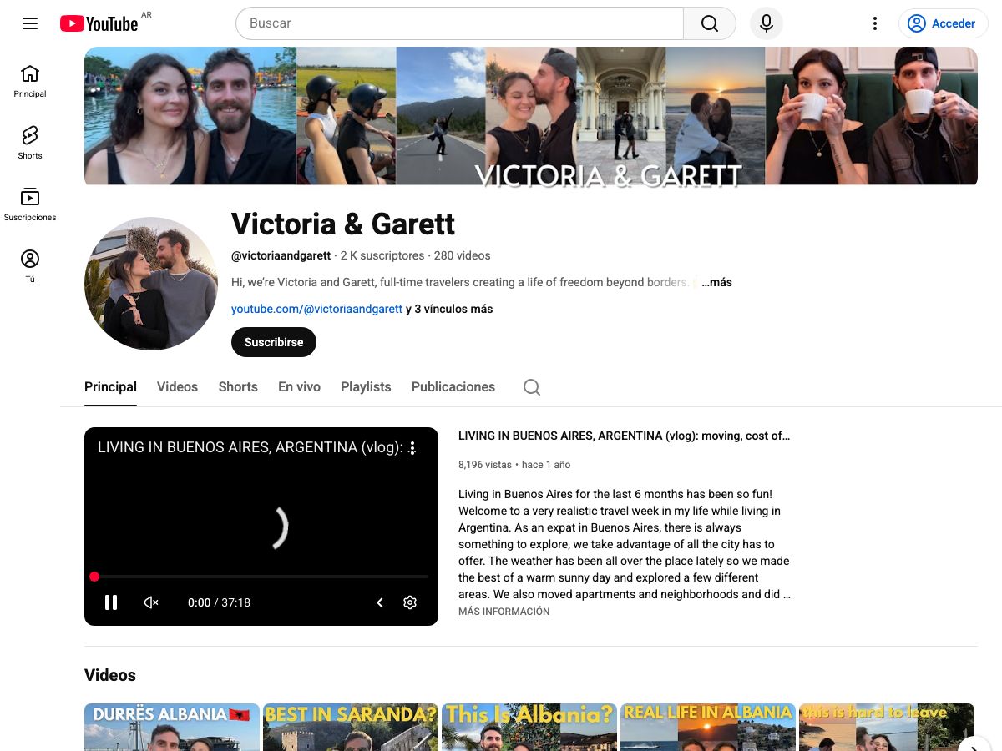Open the channel search magnifying glass
Screen dimensions: 1002x751
[531, 387]
